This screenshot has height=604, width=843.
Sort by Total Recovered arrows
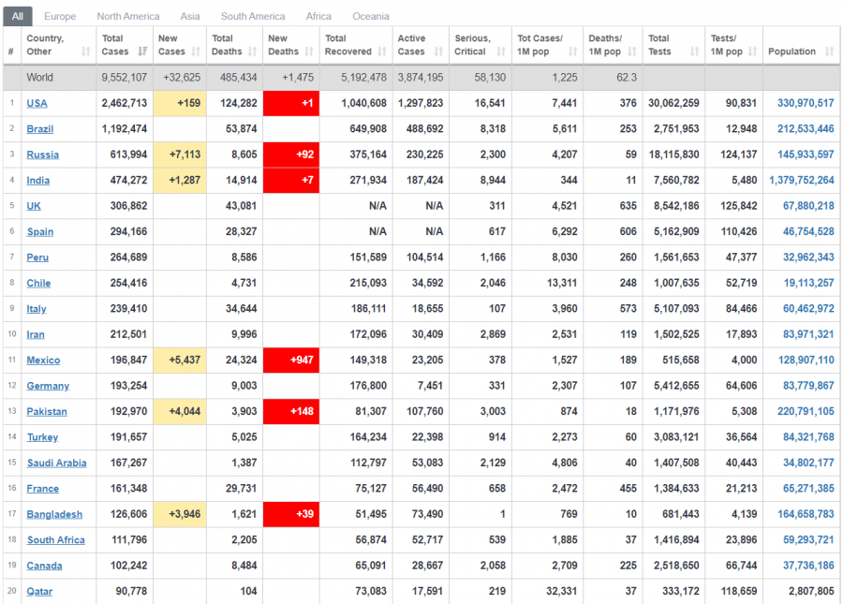tap(381, 52)
